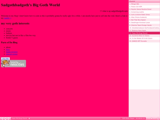The height and width of the screenshot is (120, 160).
Task: Click the 'Playlist' header bar
Action: point(144,1)
